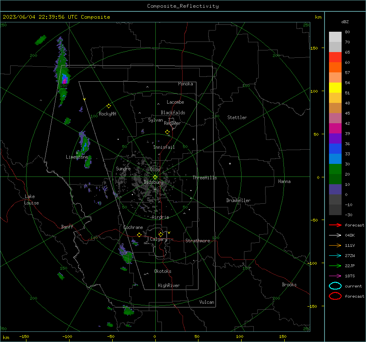Click the magenta 18TS arrow legend icon
This screenshot has height=342, width=366.
[335, 276]
